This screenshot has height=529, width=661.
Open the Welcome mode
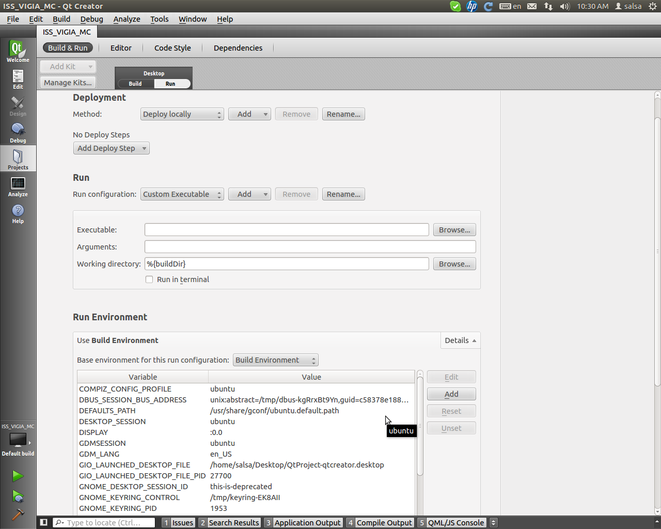(18, 51)
